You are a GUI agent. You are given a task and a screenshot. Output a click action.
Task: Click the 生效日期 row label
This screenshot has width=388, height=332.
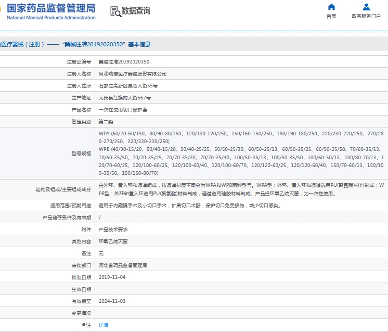[82, 289]
